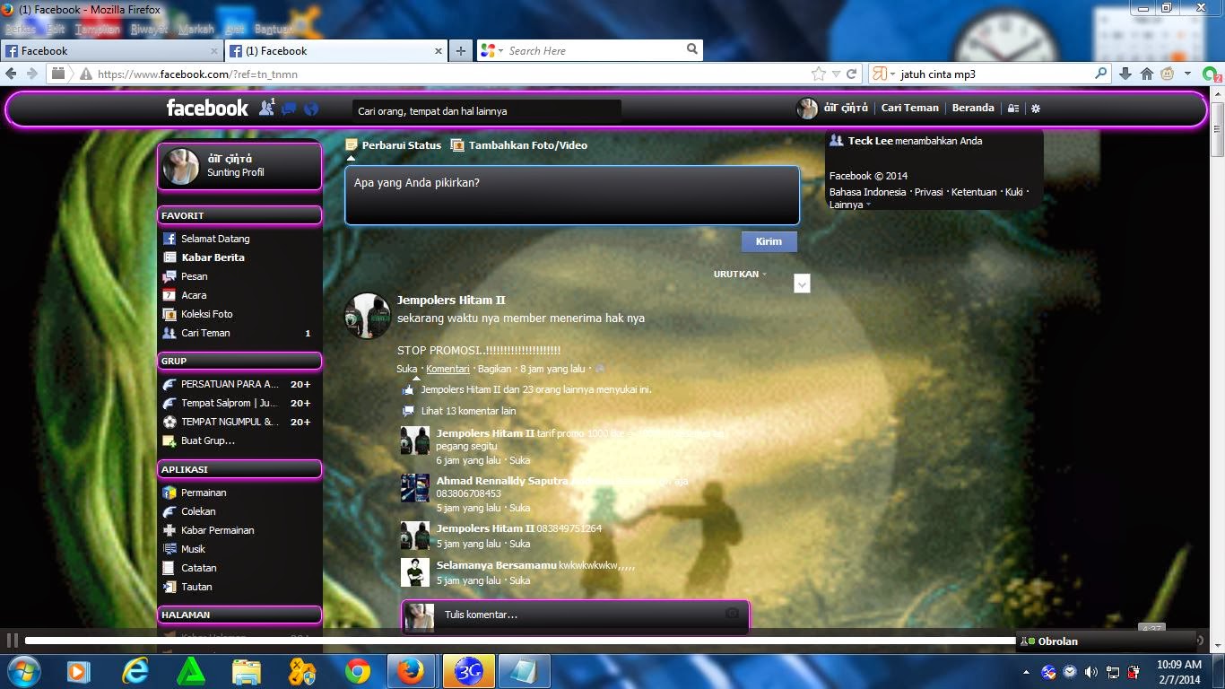Screen dimensions: 1225x689
Task: Click the Facebook logo in the header
Action: point(207,108)
